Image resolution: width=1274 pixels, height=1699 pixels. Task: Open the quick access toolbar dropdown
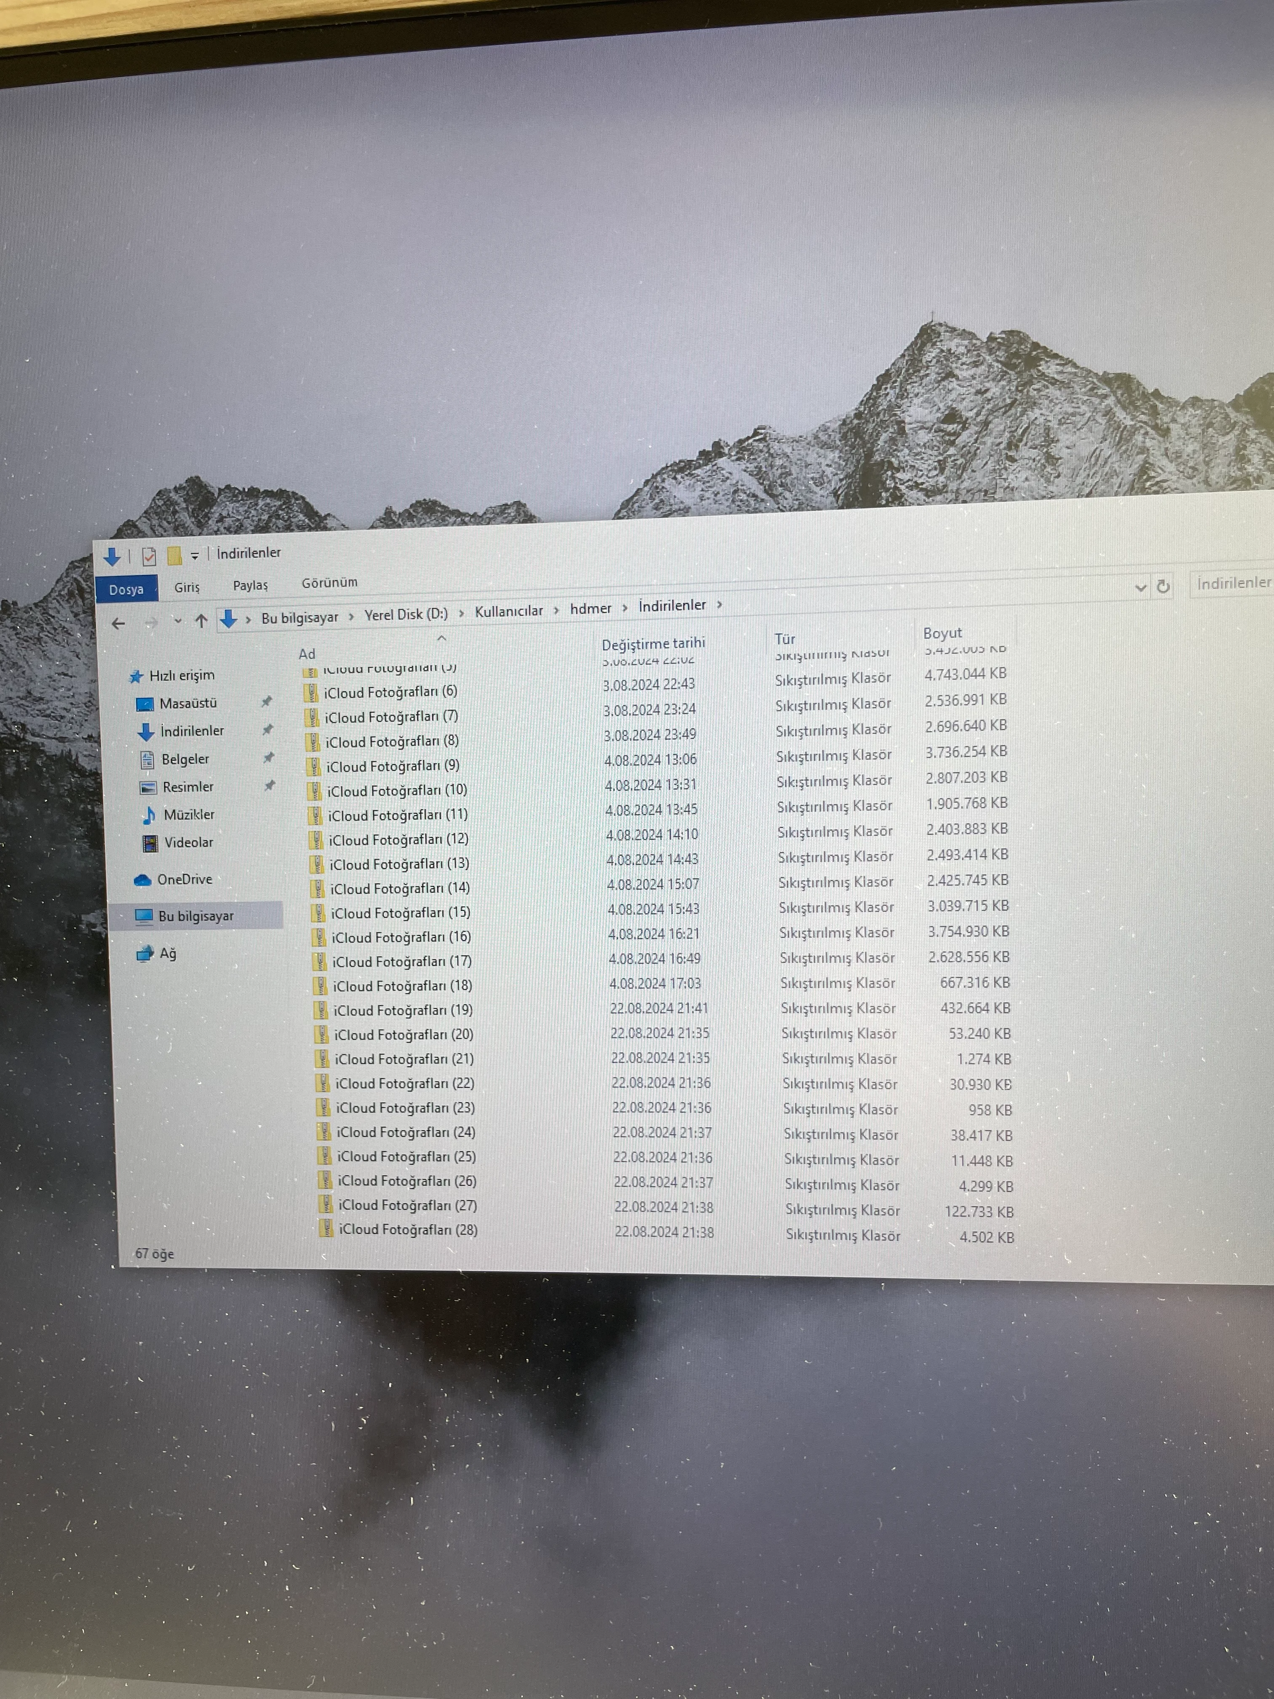tap(194, 555)
